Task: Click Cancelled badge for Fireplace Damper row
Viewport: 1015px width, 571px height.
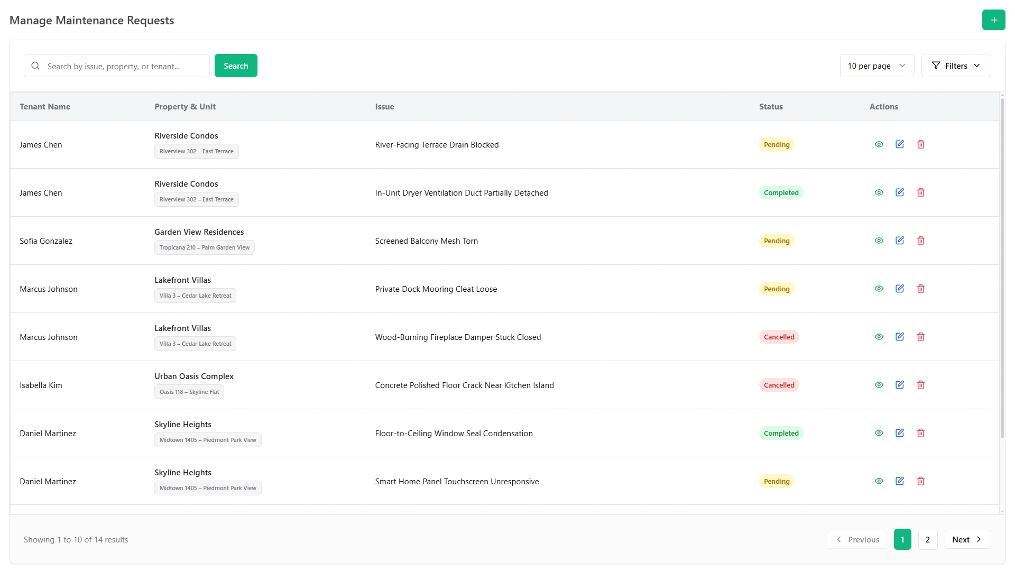Action: coord(779,337)
